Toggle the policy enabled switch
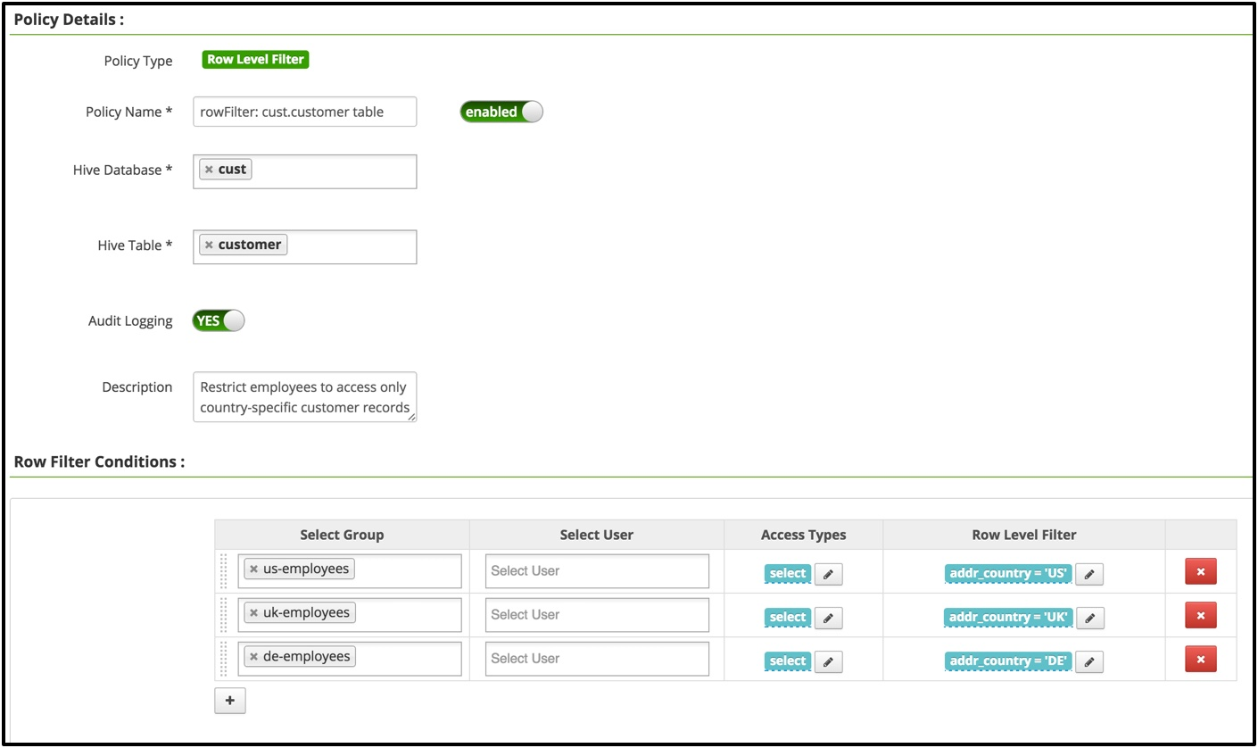Screen dimensions: 1258x748 (x=501, y=112)
